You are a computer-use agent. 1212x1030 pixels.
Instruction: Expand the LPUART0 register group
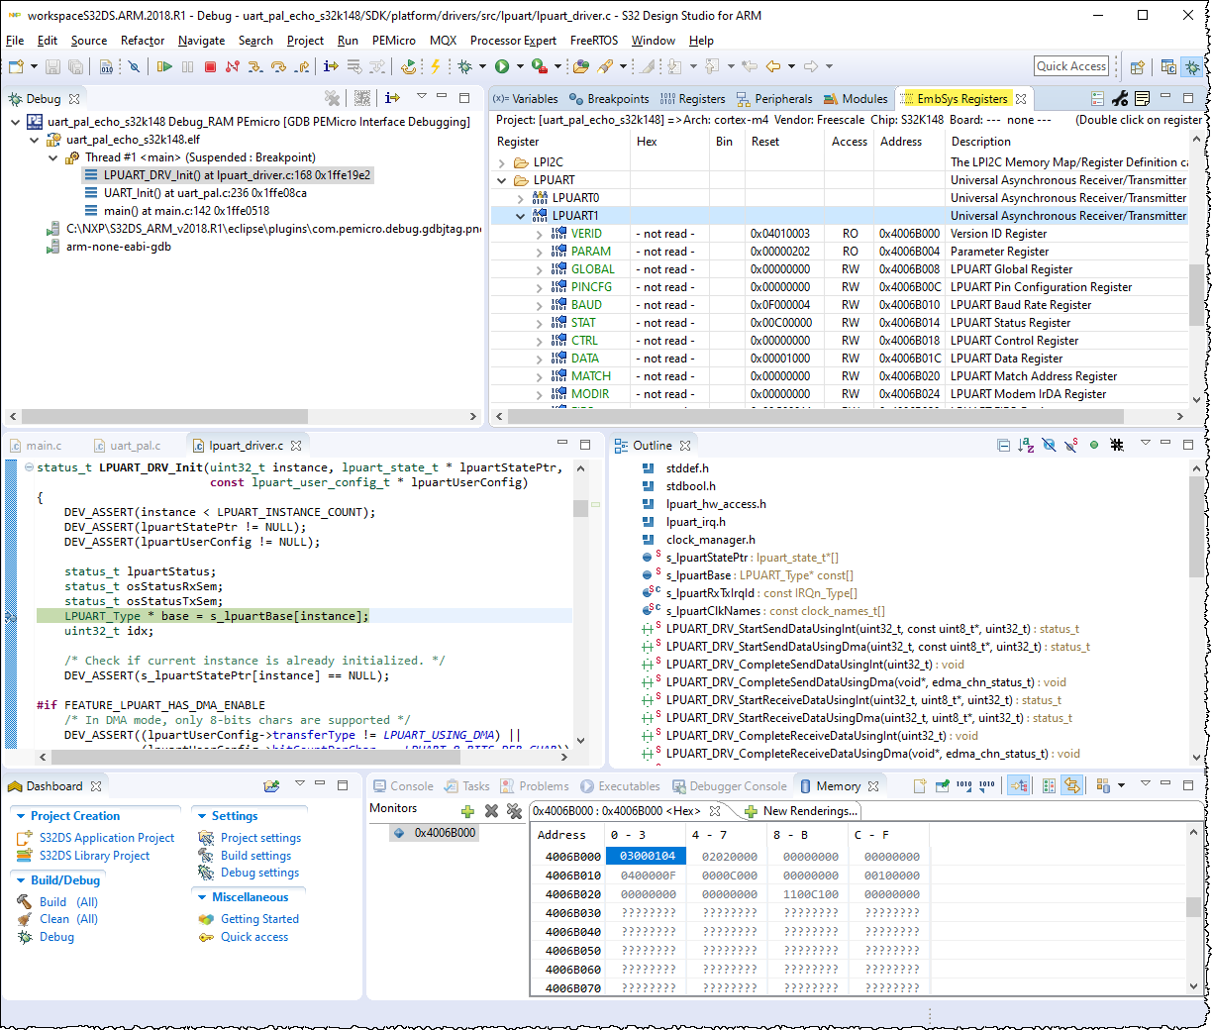coord(521,198)
